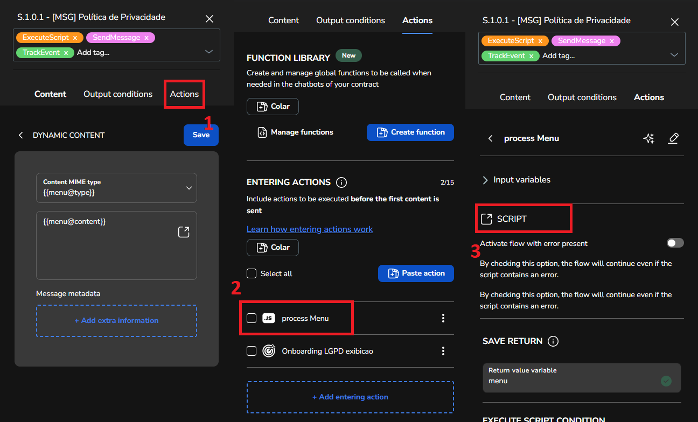Click the info icon beside SAVE RETURN

pyautogui.click(x=553, y=341)
